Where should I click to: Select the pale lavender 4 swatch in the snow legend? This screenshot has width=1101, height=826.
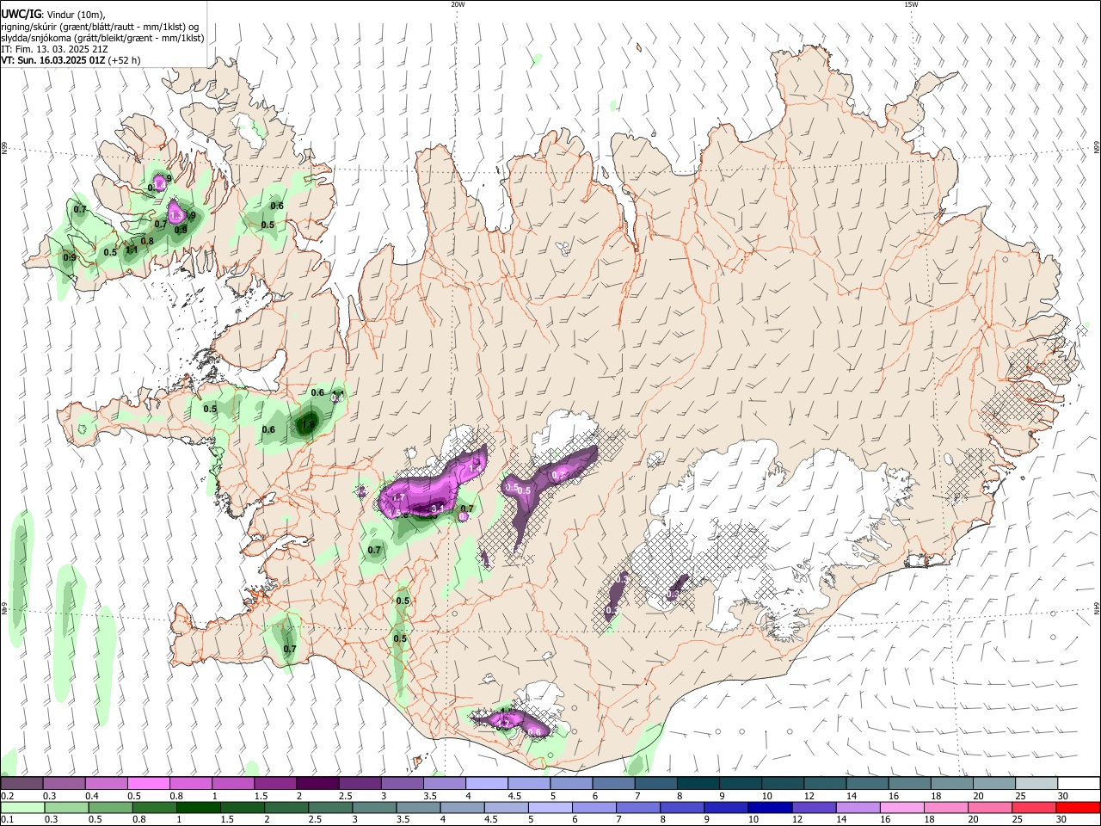tap(487, 784)
